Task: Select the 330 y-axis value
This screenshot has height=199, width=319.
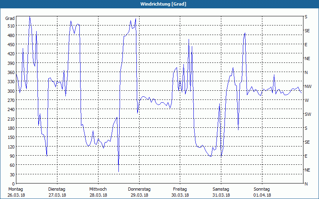Action: [x=12, y=82]
